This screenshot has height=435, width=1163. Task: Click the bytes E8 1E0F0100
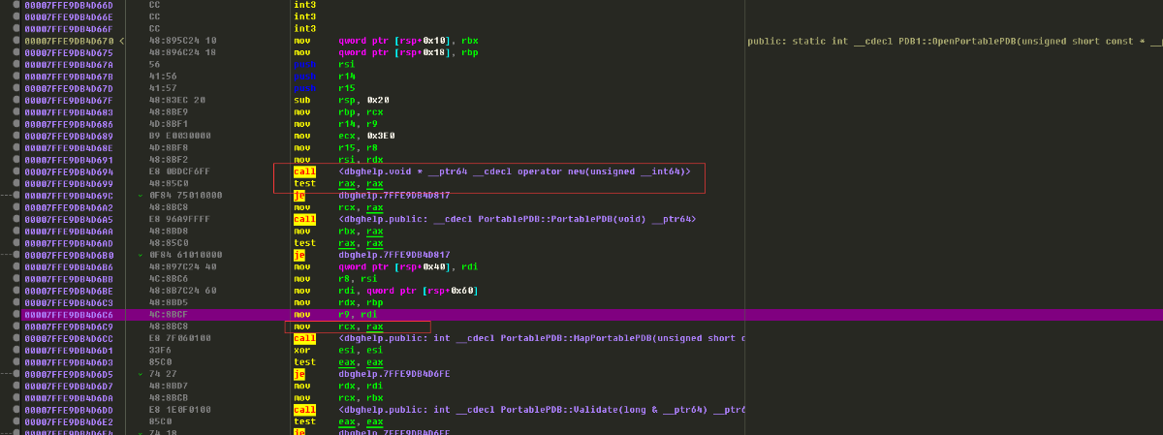179,410
